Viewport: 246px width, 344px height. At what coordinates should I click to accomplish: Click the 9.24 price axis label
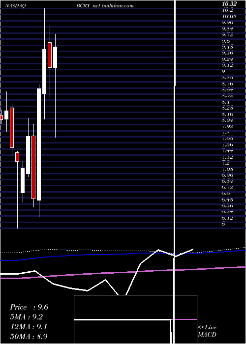pos(227,59)
